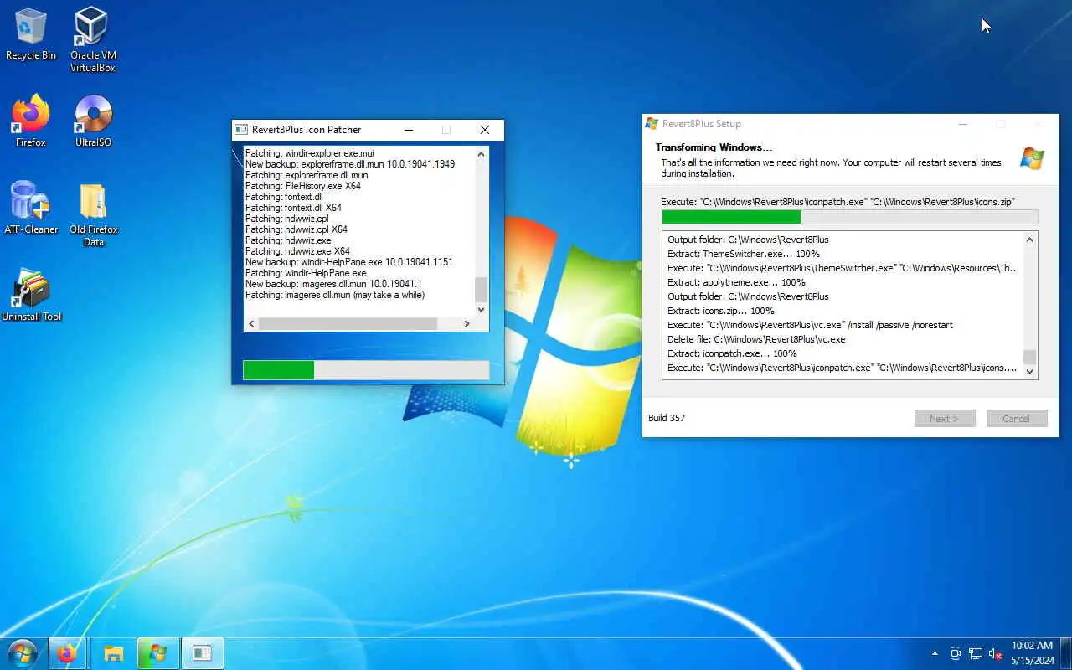Open File Explorer from the taskbar
The image size is (1072, 670).
pos(113,653)
